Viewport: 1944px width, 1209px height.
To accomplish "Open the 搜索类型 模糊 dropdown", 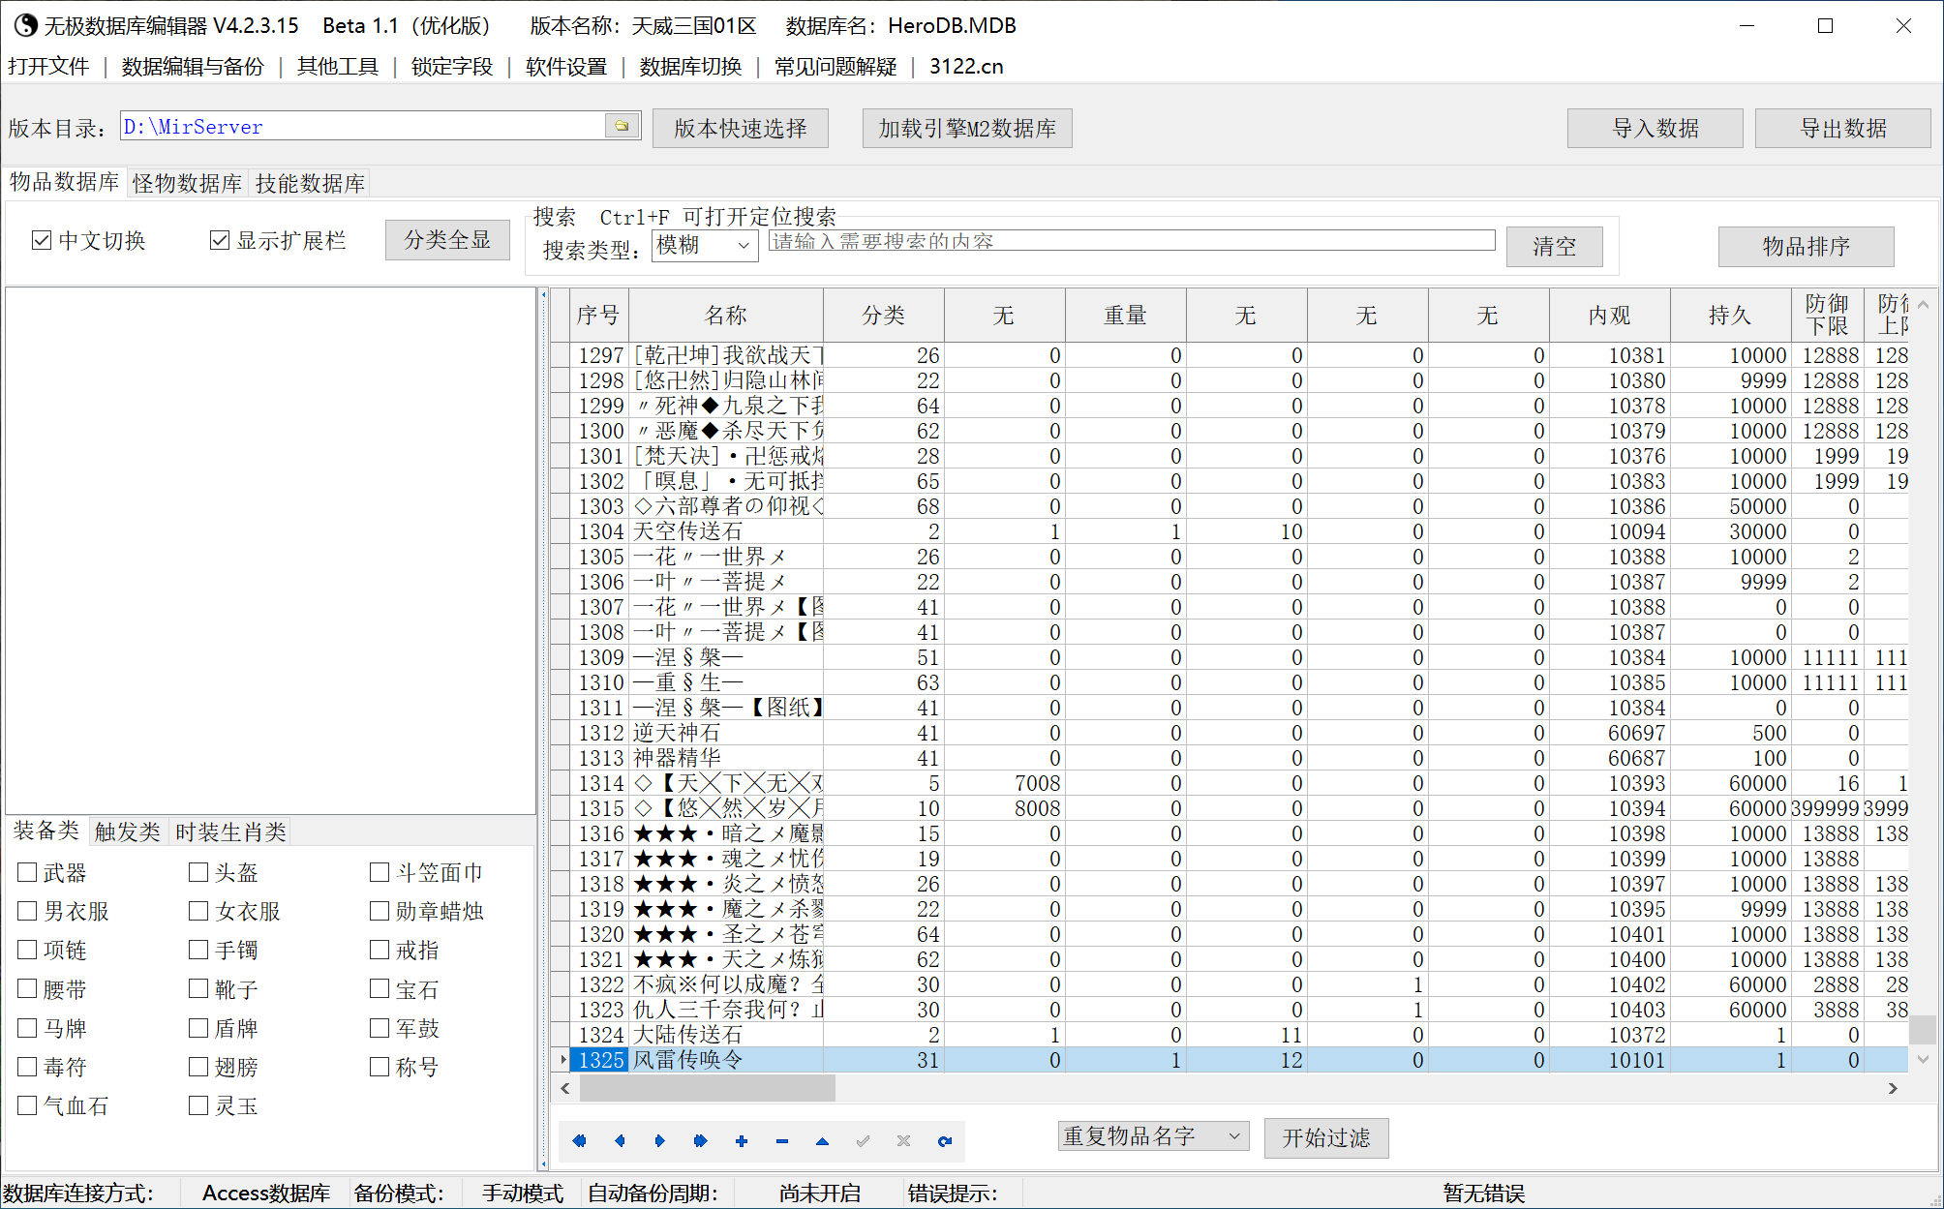I will click(705, 245).
